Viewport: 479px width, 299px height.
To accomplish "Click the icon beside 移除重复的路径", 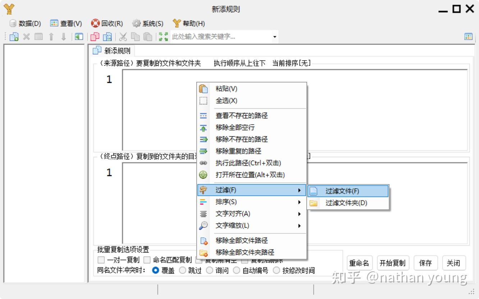I will click(204, 151).
